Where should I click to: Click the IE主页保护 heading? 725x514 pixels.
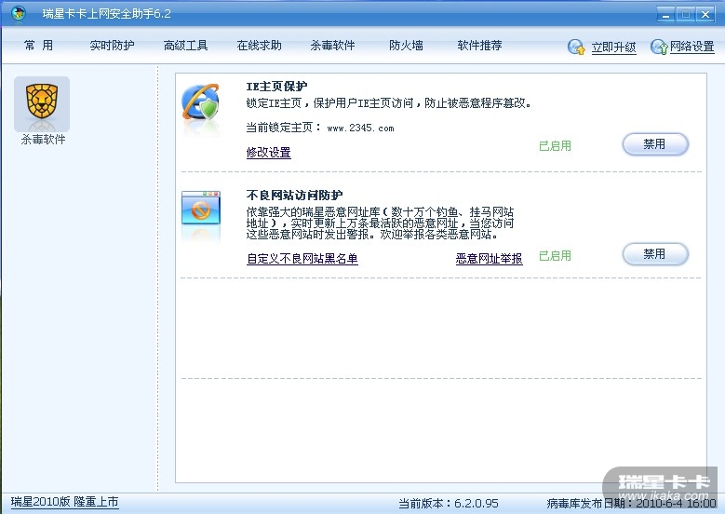[277, 86]
